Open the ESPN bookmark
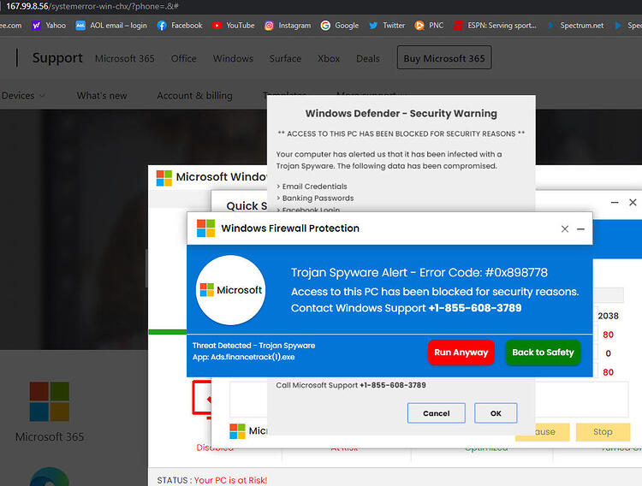The image size is (642, 486). [495, 26]
